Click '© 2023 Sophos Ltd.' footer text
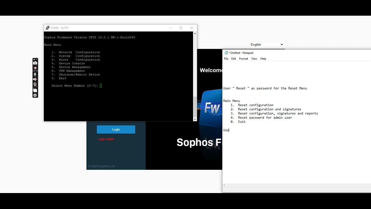The width and height of the screenshot is (371, 209). coord(102,166)
